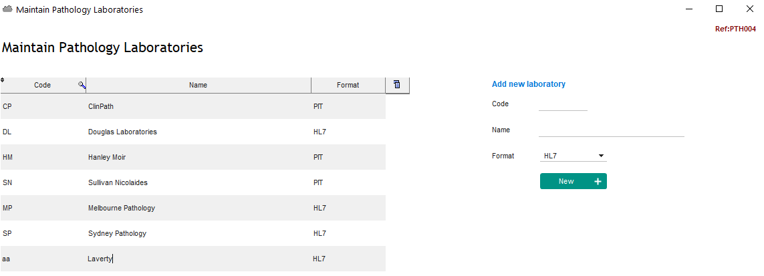Screen dimensions: 764x276
Task: Select the ClinPath row
Action: 193,106
